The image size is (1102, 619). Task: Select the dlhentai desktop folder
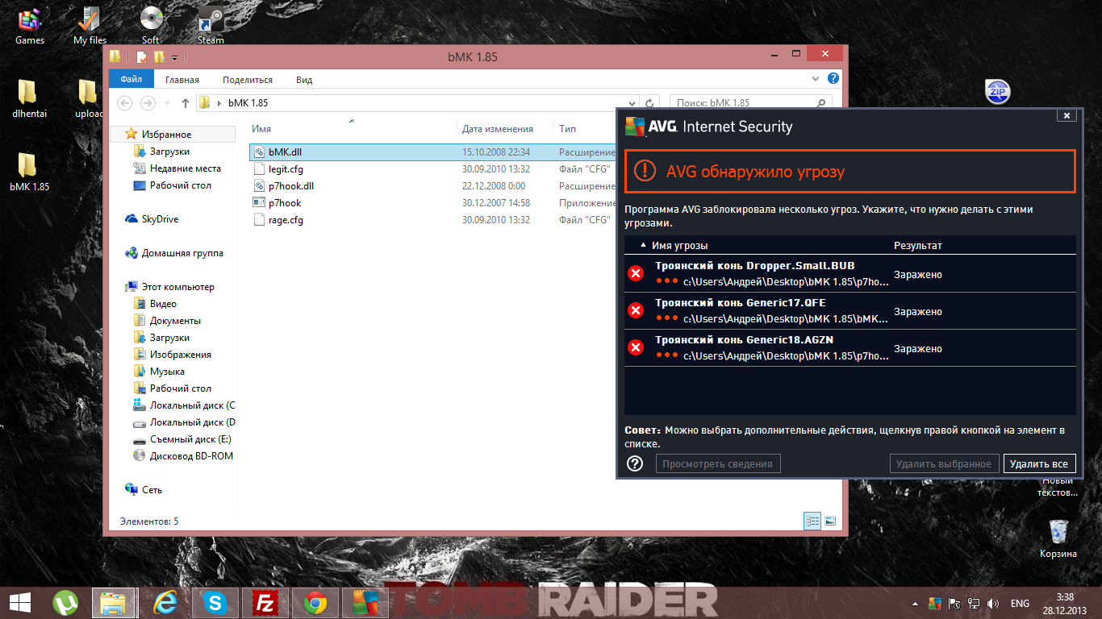tap(29, 98)
